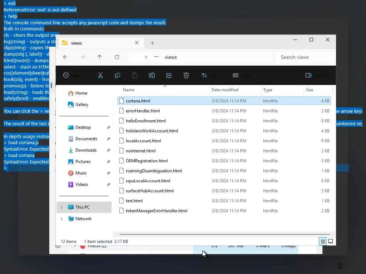Share the selected file via share icon
This screenshot has width=366, height=274.
click(x=169, y=75)
